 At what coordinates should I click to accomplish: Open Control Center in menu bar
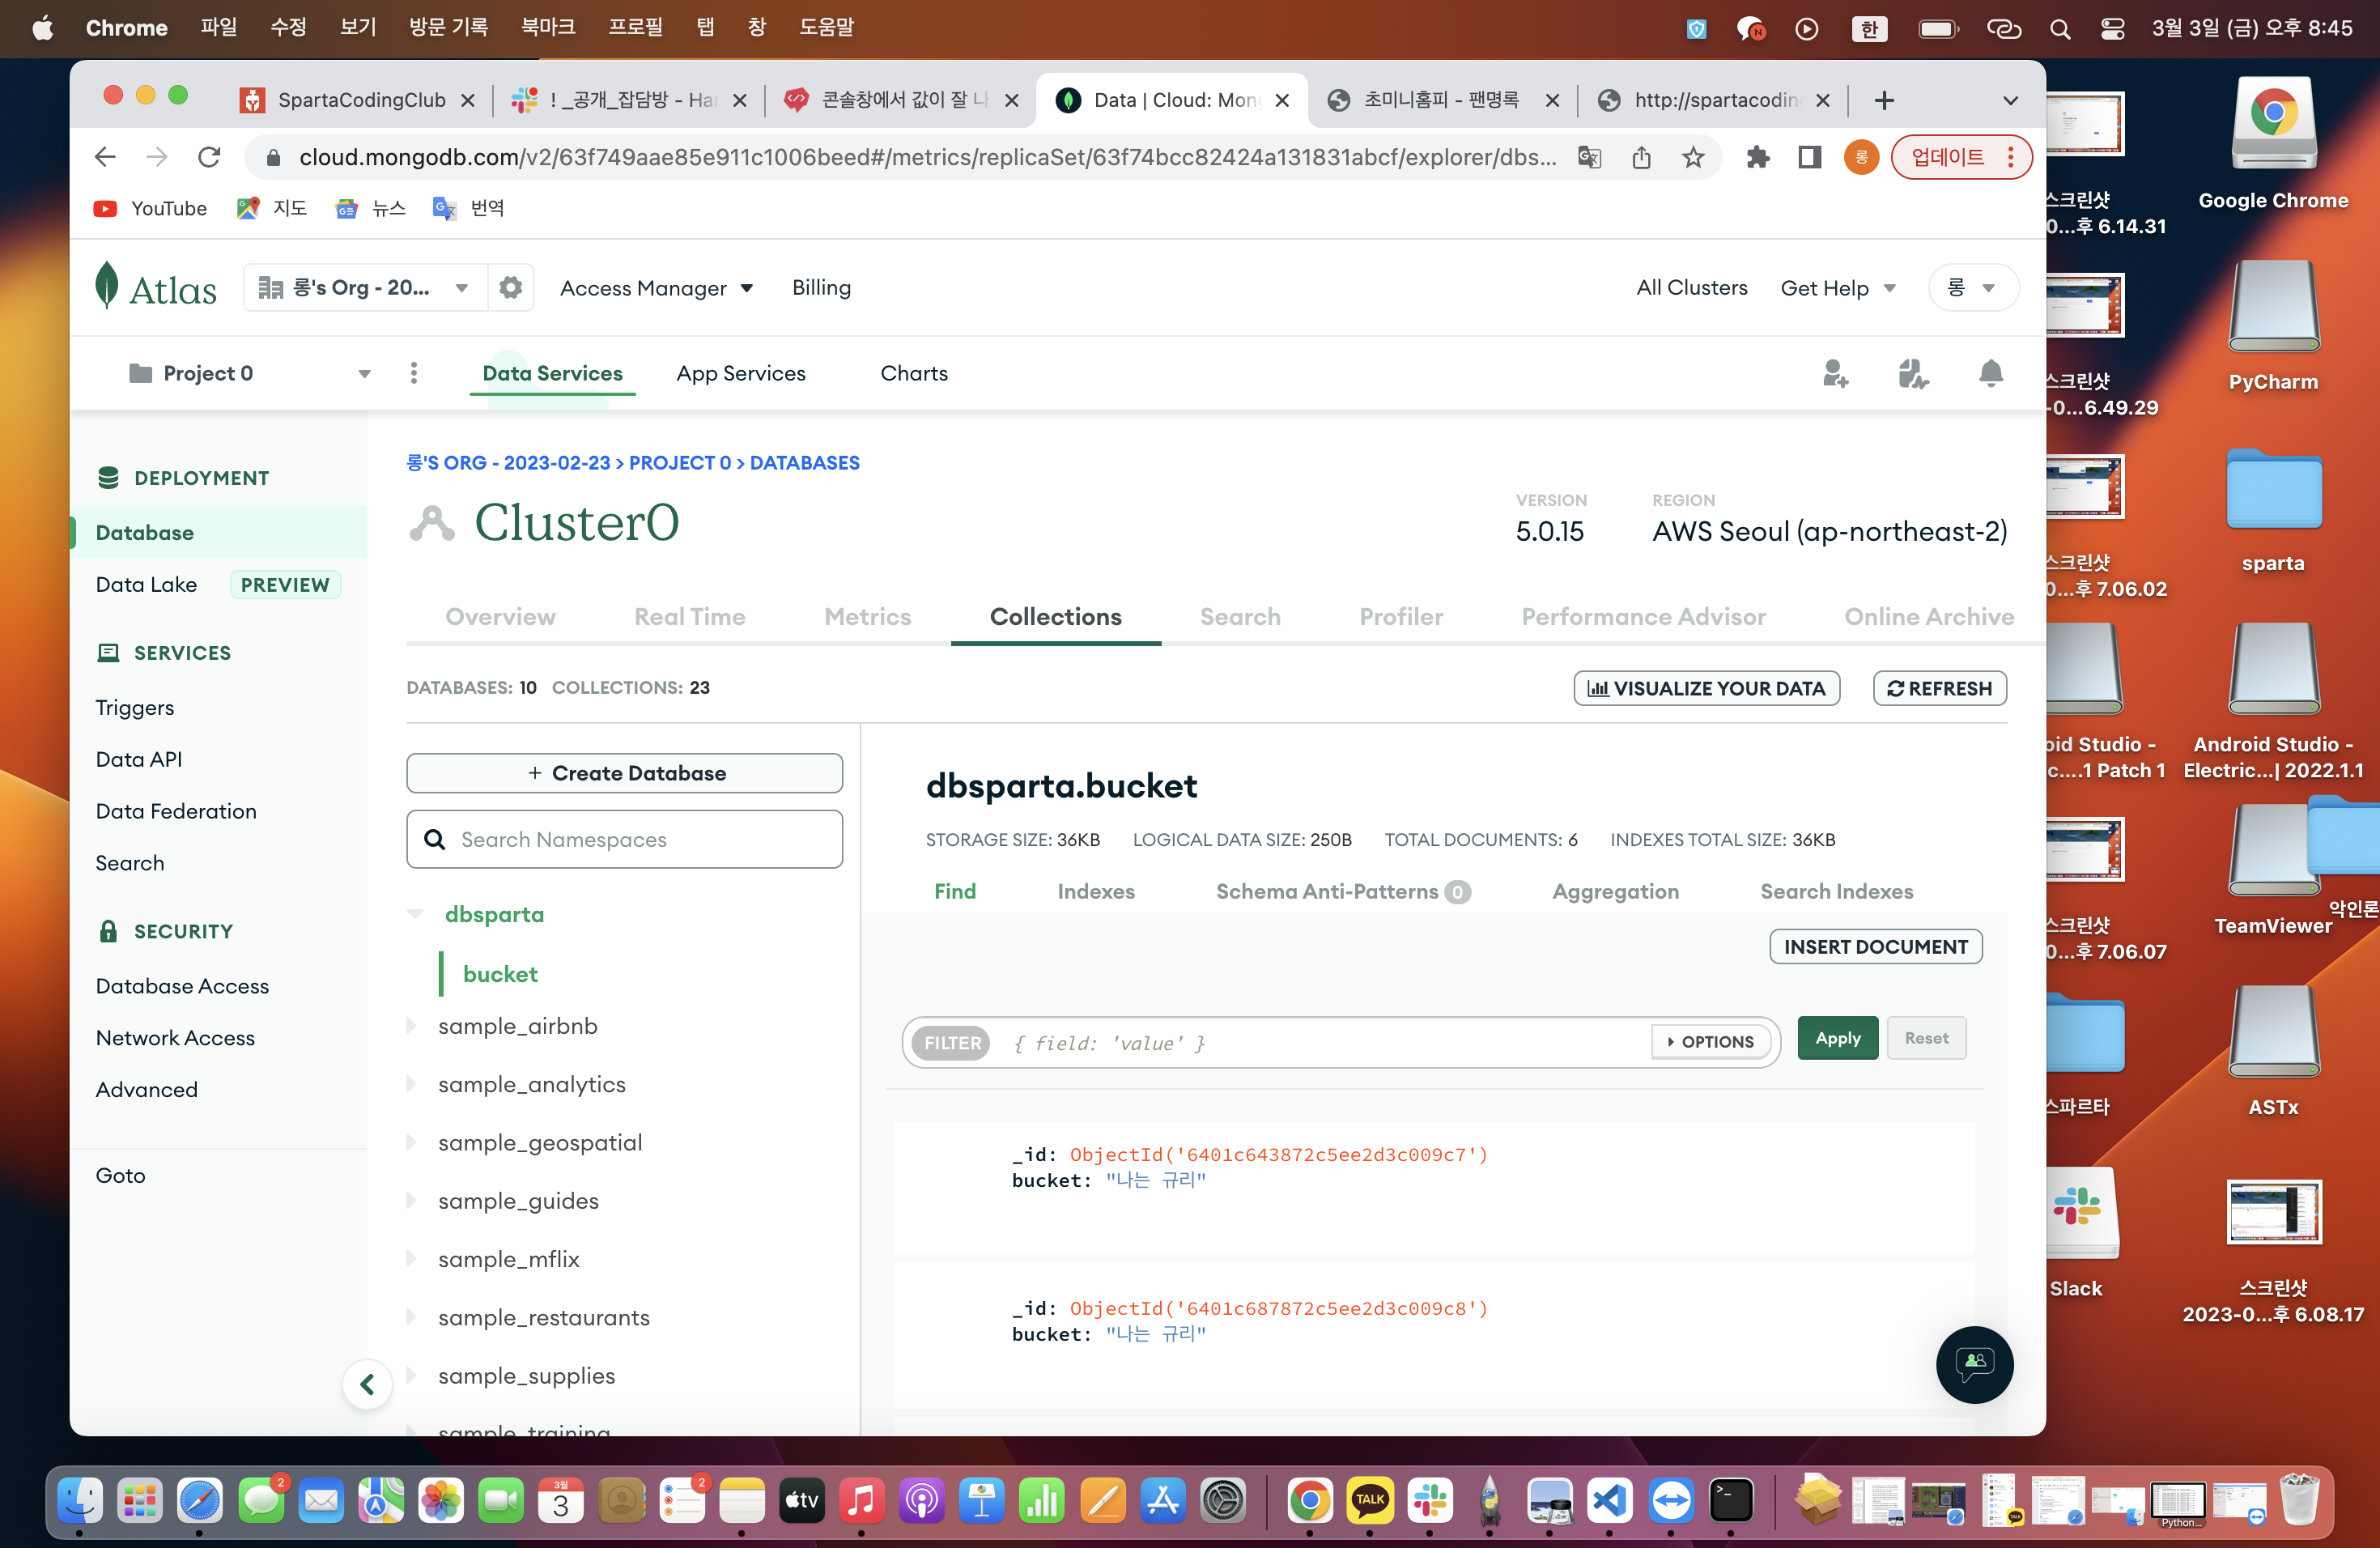[2112, 28]
